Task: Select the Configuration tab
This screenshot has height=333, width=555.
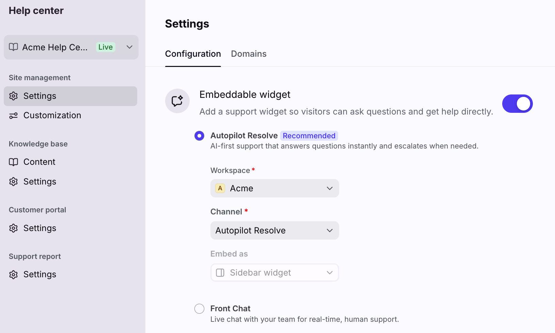Action: [x=193, y=54]
